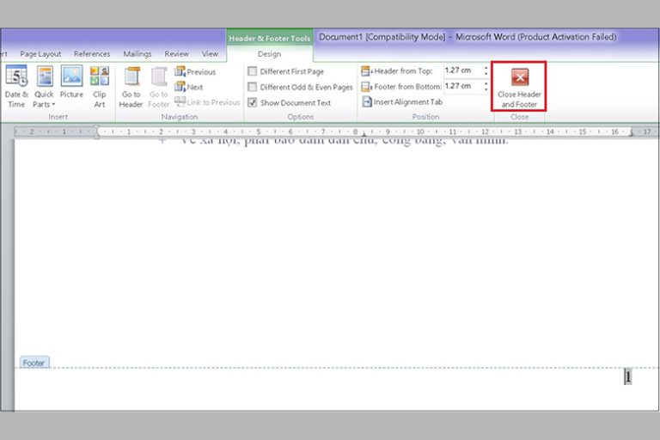The image size is (660, 440).
Task: Click the Date & Time icon
Action: tap(16, 86)
